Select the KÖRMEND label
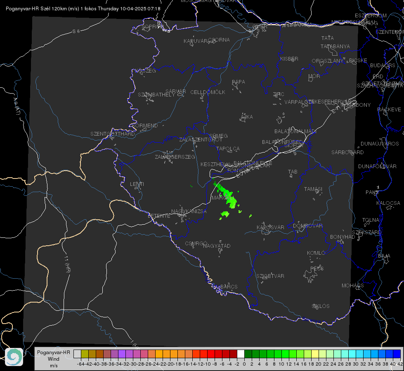 [x=144, y=126]
